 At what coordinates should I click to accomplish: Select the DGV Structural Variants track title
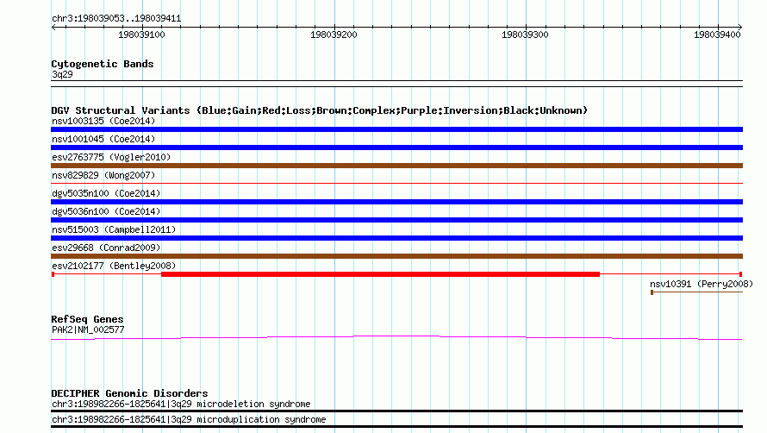pos(320,110)
